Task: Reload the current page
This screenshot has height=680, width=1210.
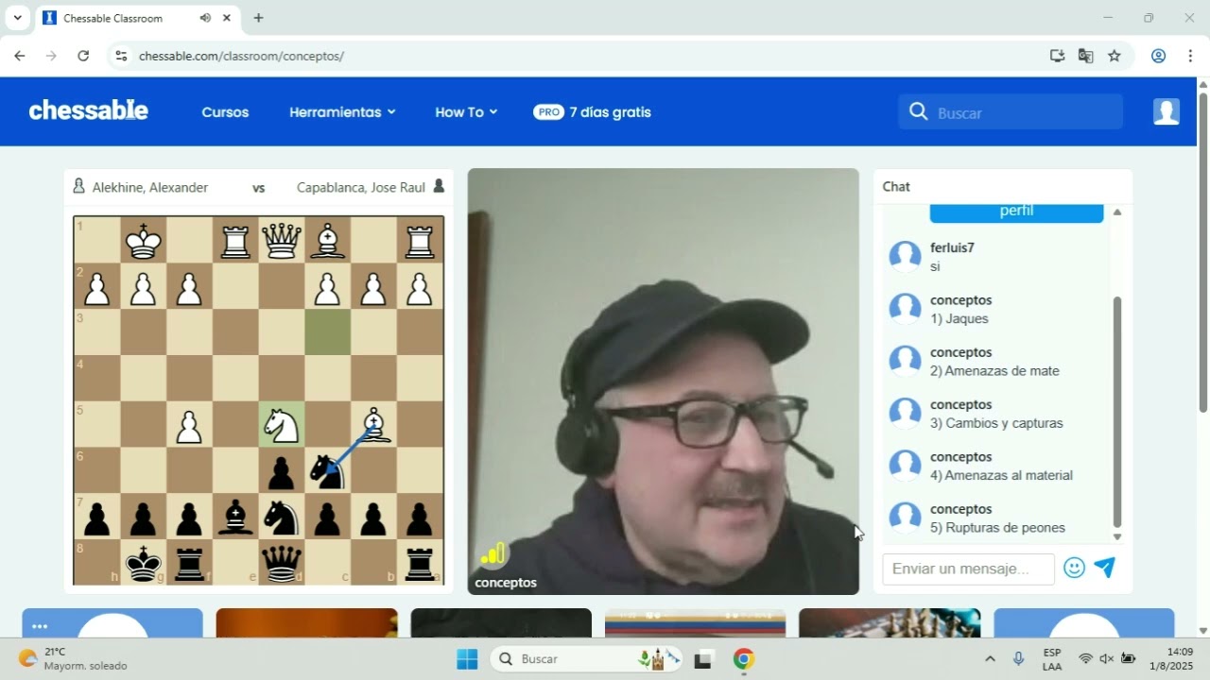Action: (x=83, y=56)
